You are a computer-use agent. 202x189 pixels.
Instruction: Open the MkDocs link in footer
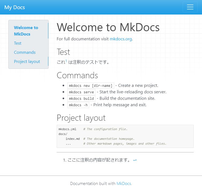tap(124, 183)
